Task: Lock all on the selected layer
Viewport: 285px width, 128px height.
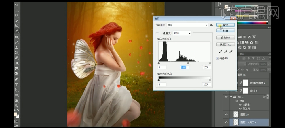Action: pos(247,70)
